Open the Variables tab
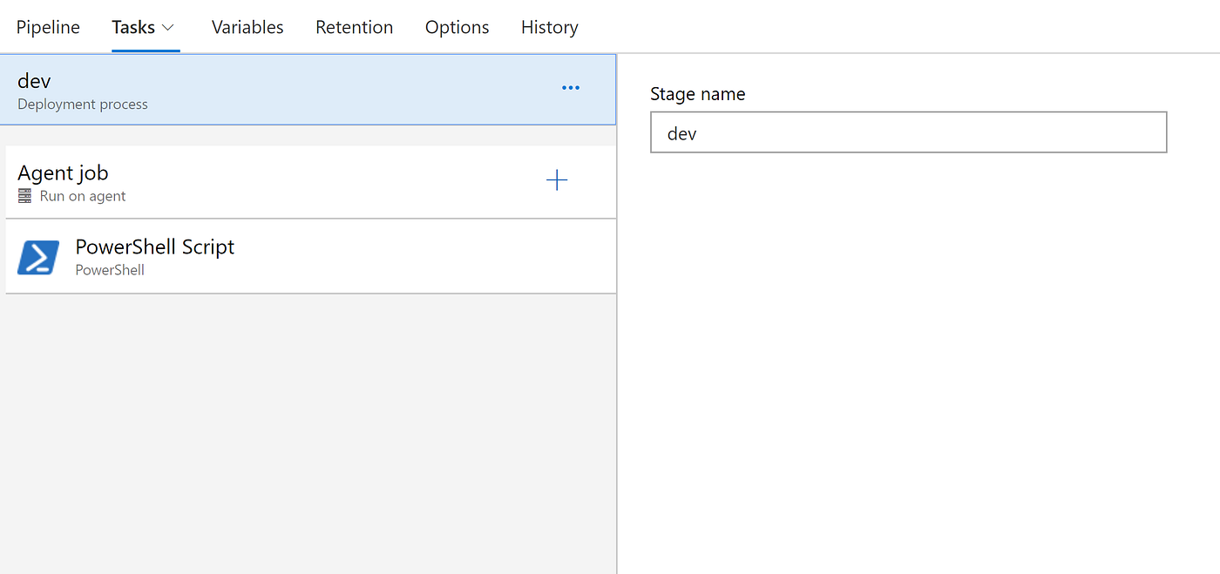The width and height of the screenshot is (1220, 574). tap(247, 28)
